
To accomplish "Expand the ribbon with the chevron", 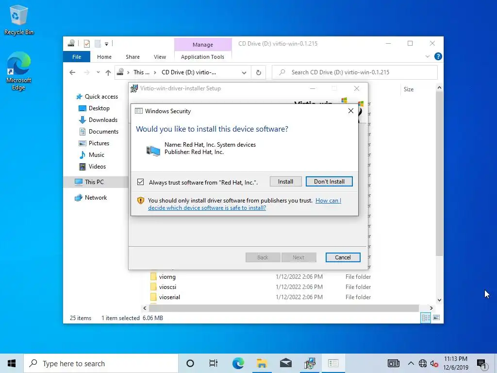I will (x=427, y=56).
